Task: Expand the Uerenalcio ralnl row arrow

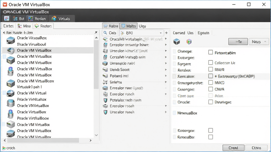Action: (166, 63)
